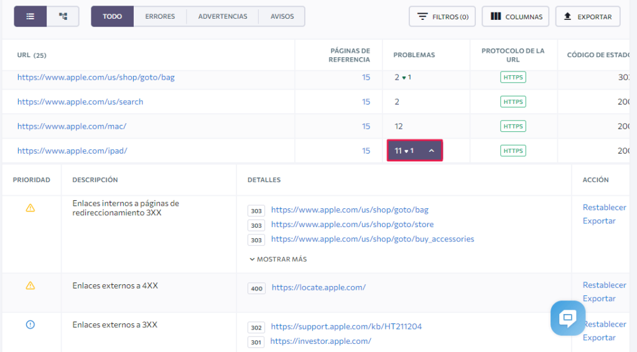Select the ERRORES tab
Screen dimensions: 637x352
[x=160, y=16]
